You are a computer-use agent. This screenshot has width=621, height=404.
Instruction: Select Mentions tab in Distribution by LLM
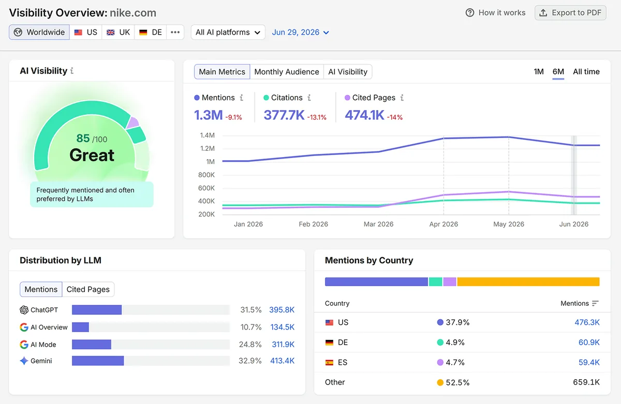(41, 289)
